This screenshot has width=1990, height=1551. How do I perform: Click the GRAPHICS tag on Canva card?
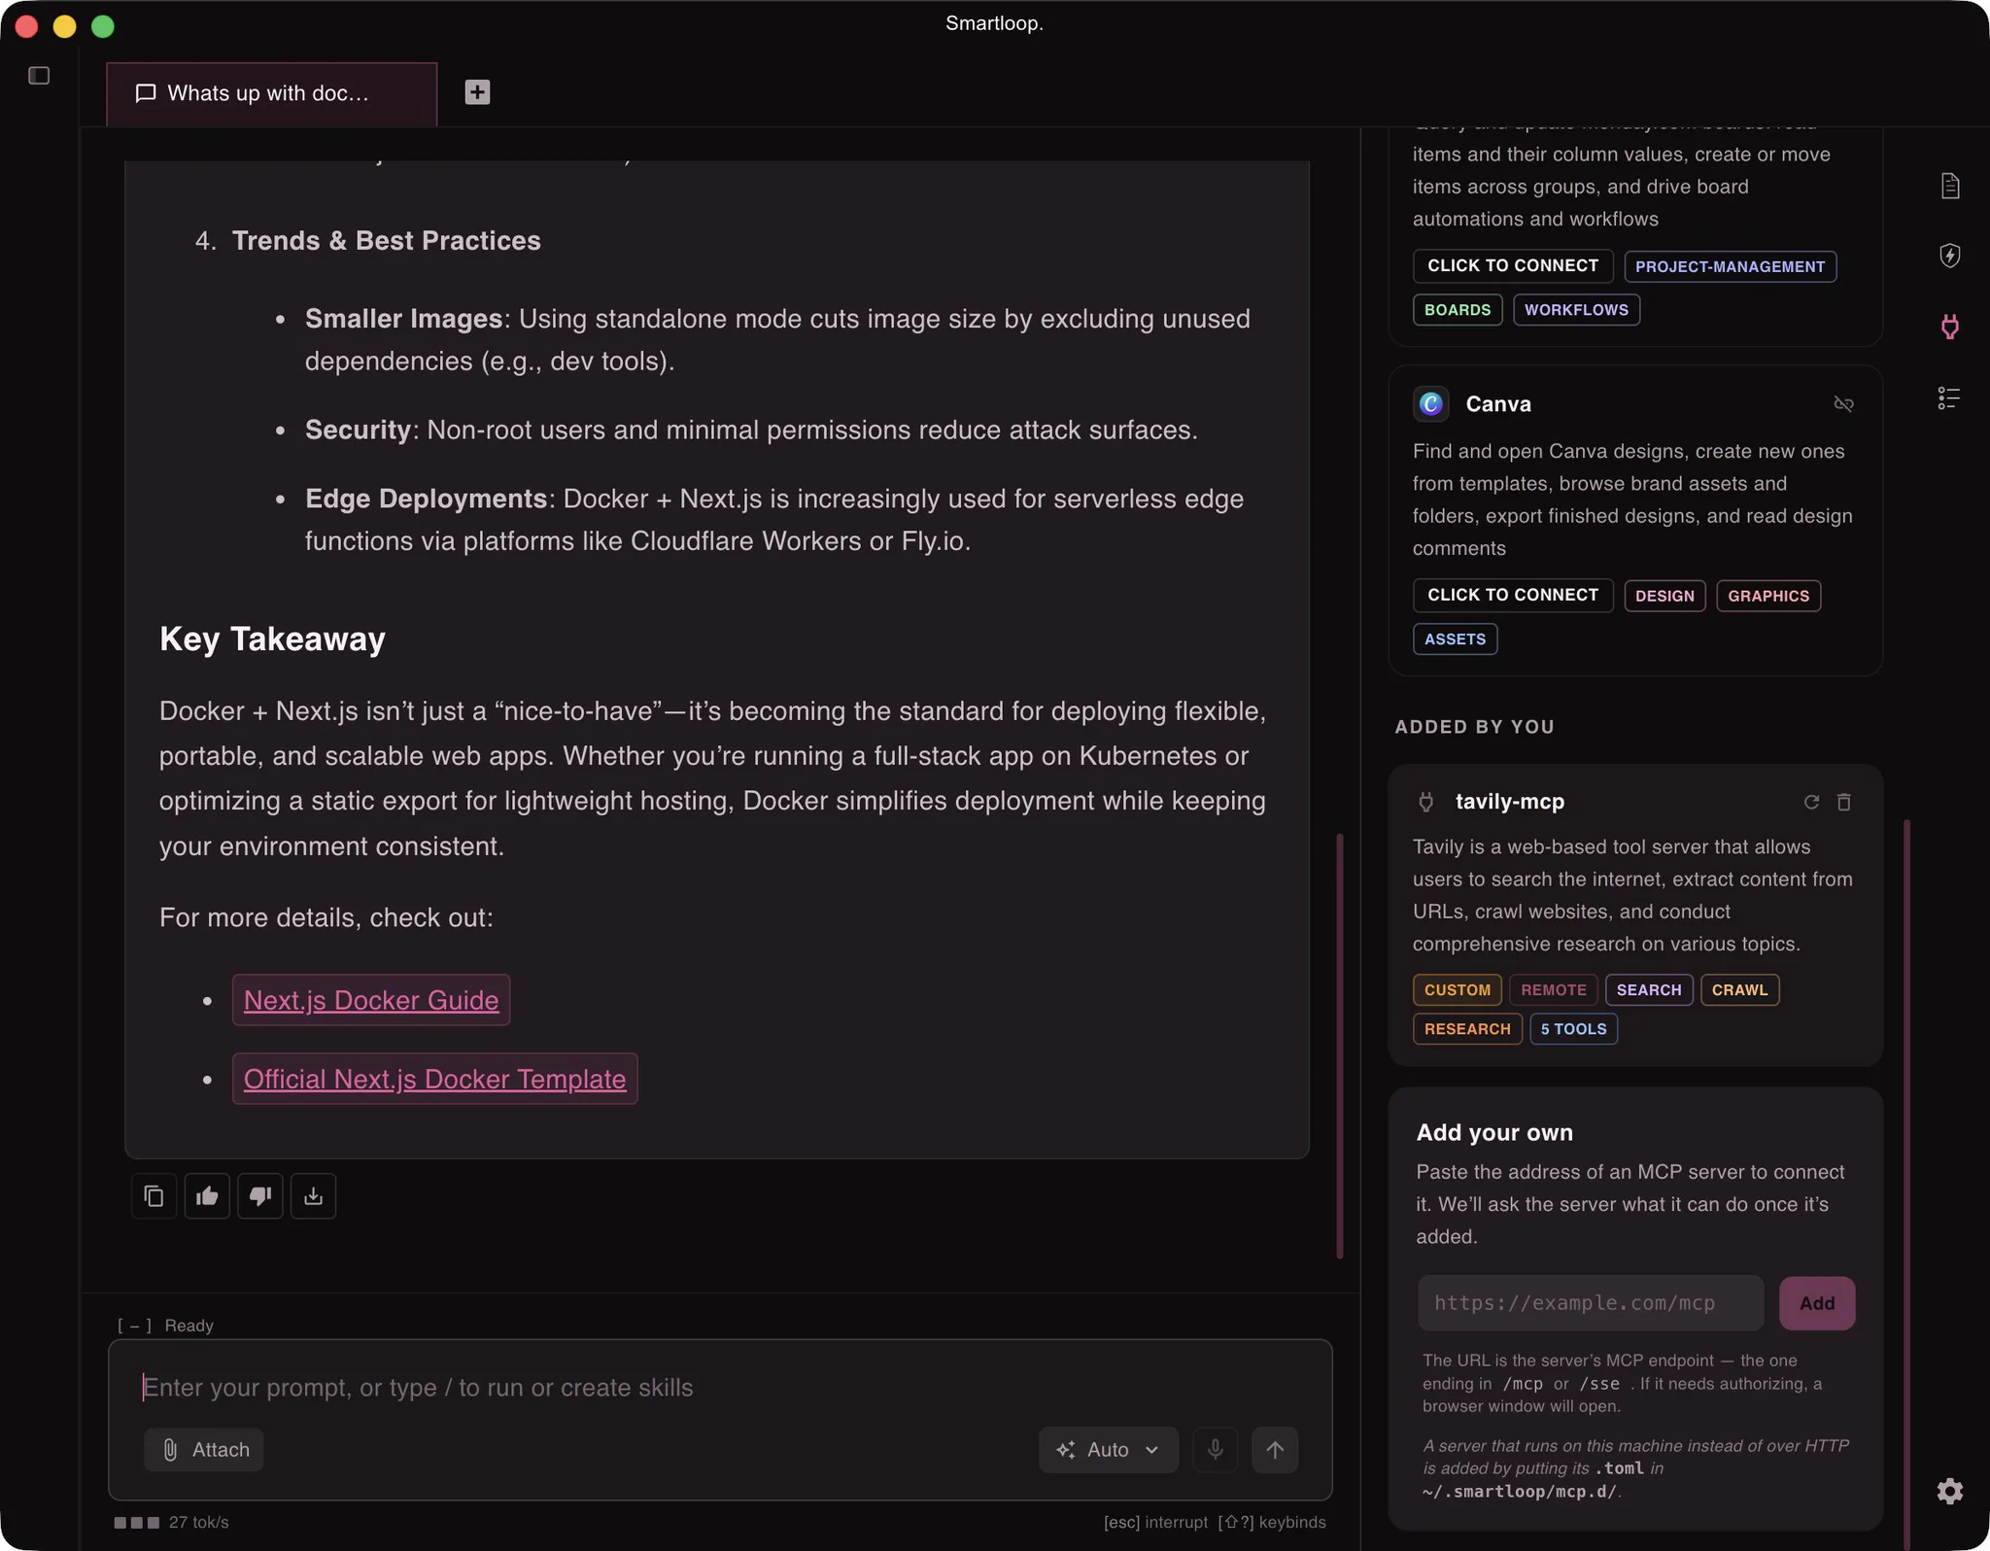pos(1768,596)
